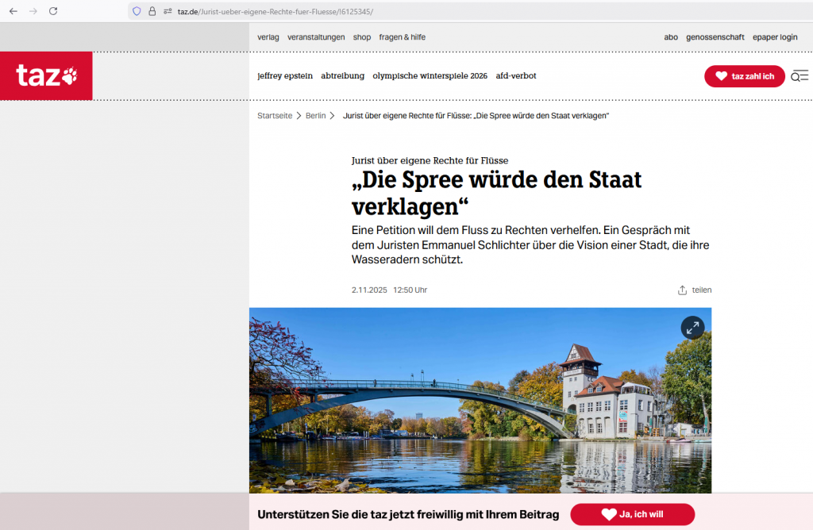Go to Berlin breadcrumb section
The image size is (813, 530).
point(315,116)
